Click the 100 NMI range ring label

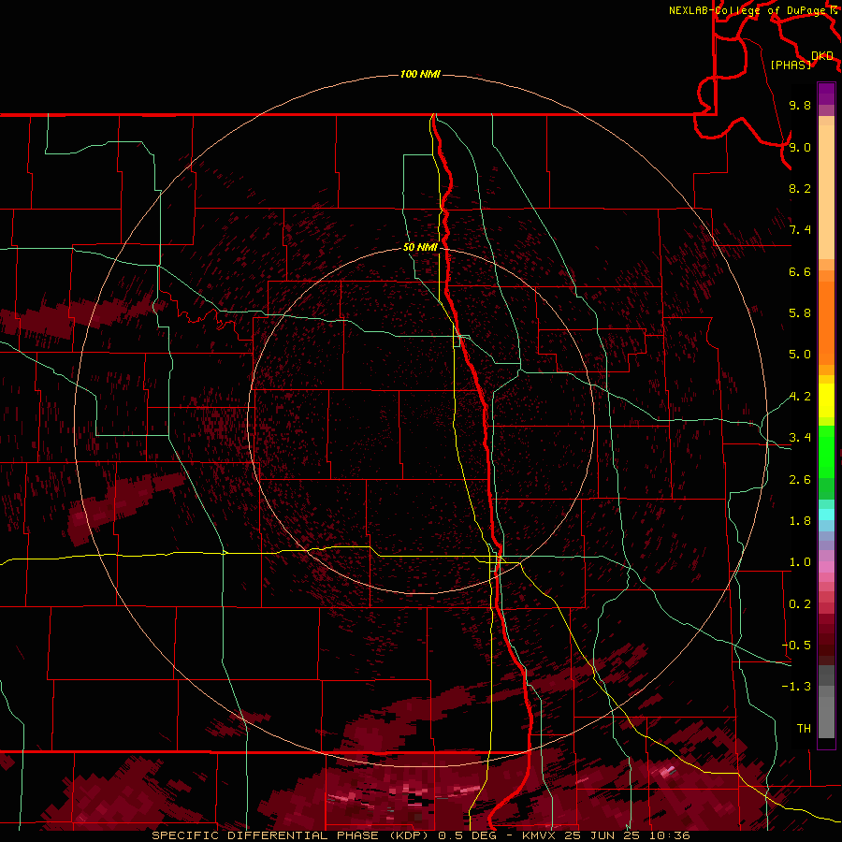click(x=420, y=74)
